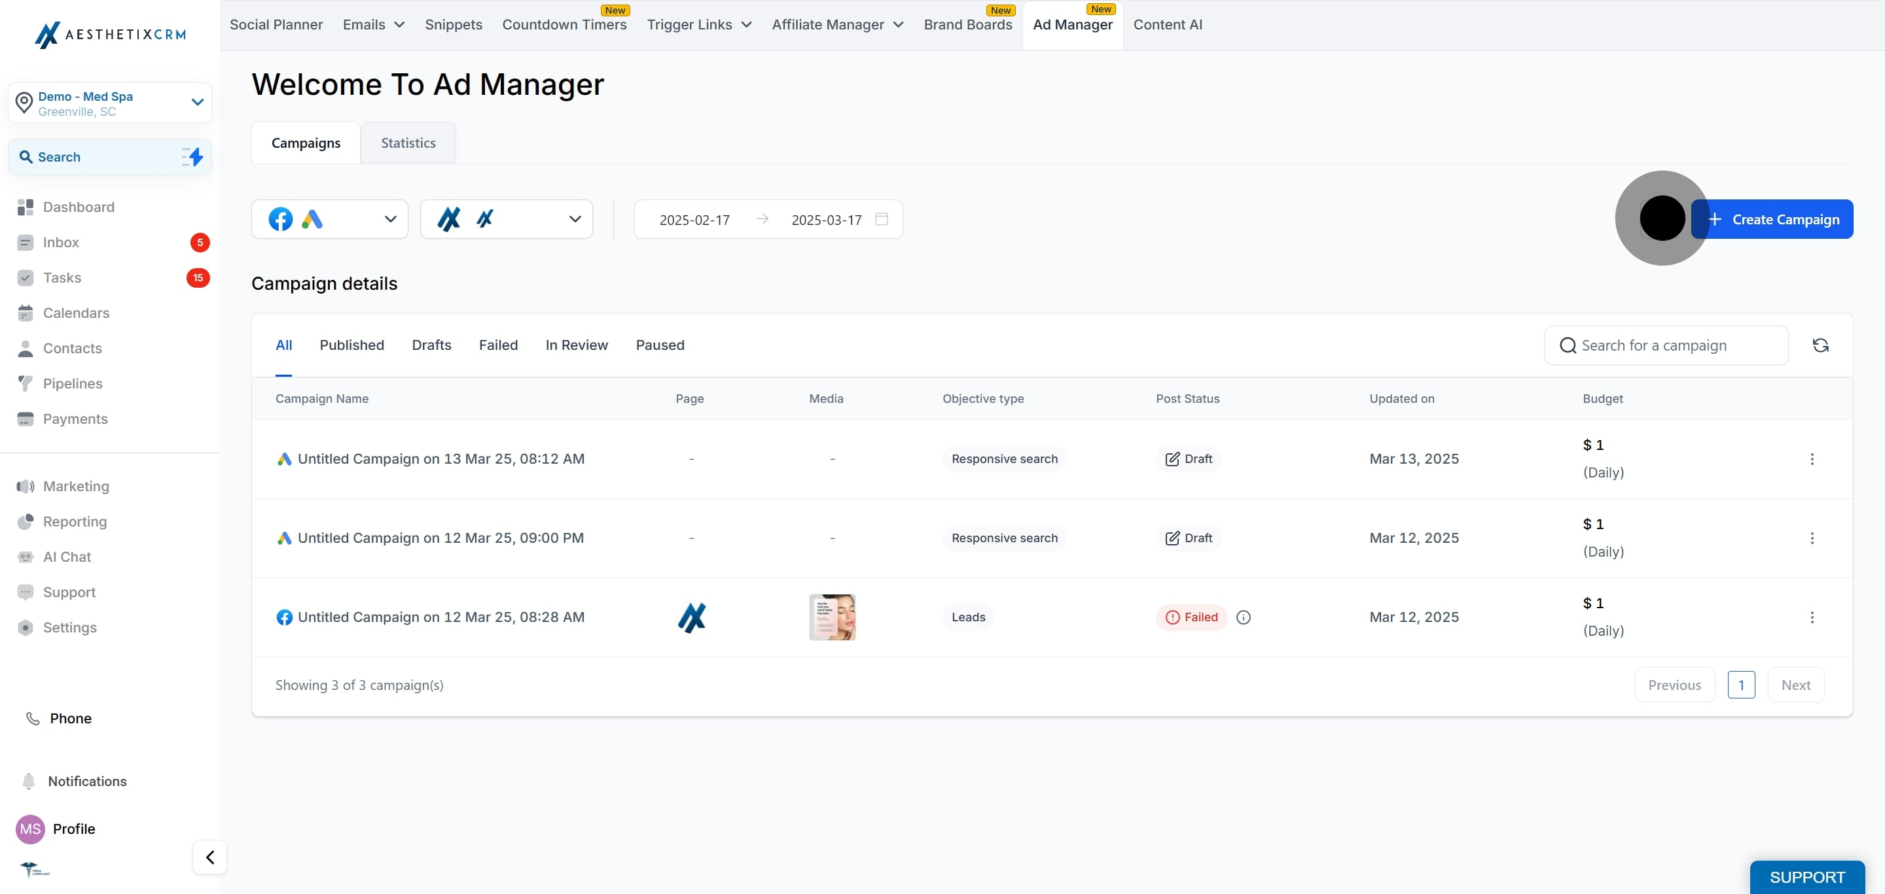This screenshot has width=1885, height=894.
Task: Click the refresh campaigns icon
Action: [1820, 345]
